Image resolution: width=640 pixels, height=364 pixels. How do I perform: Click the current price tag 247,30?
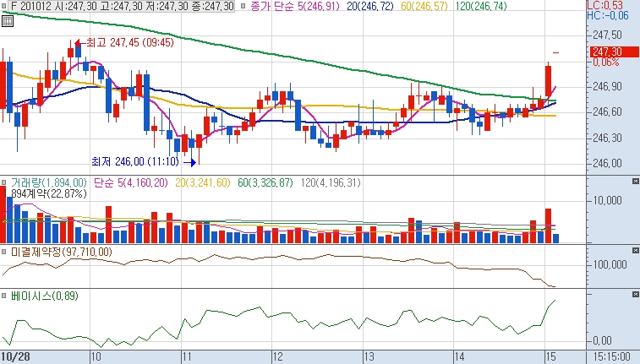(607, 52)
